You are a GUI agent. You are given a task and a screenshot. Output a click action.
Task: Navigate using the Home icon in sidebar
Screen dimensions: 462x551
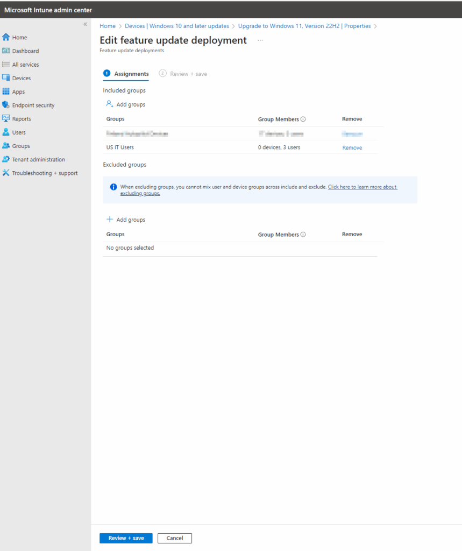pyautogui.click(x=5, y=37)
